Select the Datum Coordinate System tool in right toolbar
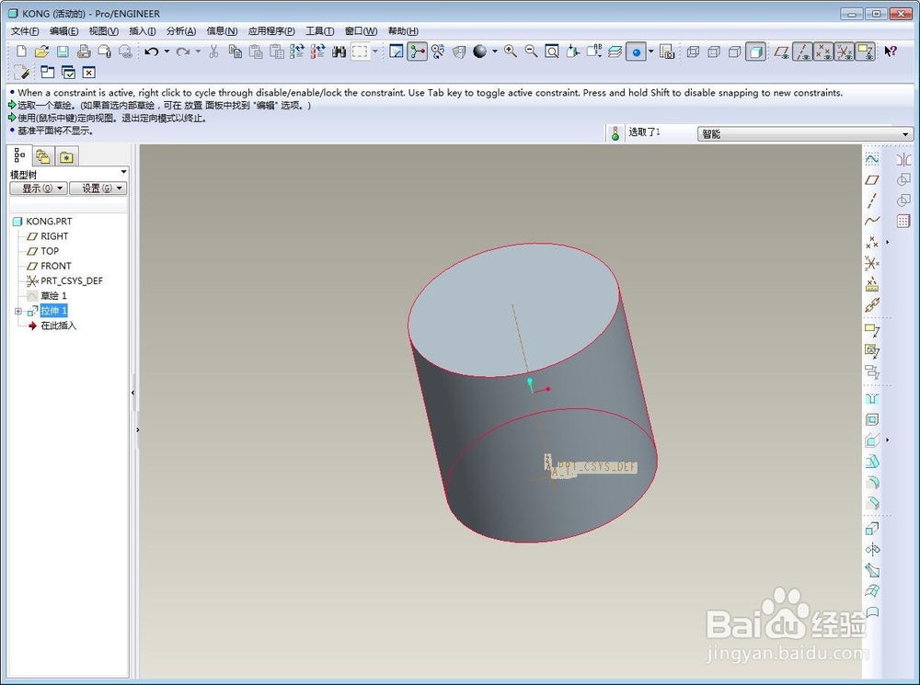This screenshot has height=685, width=920. (x=872, y=263)
